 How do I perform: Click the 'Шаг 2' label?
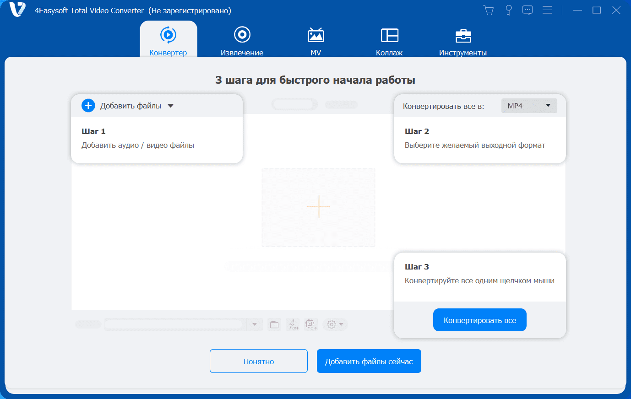tap(417, 131)
